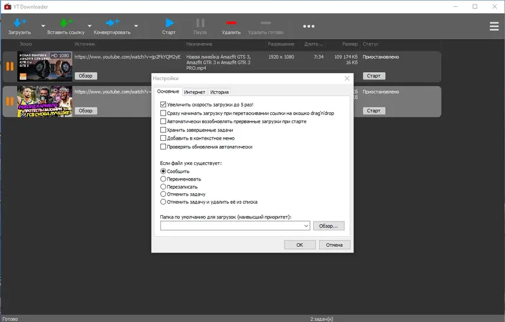Viewport: 505px width, 322px height.
Task: Click the 2 задач(и) status bar text
Action: [x=321, y=319]
